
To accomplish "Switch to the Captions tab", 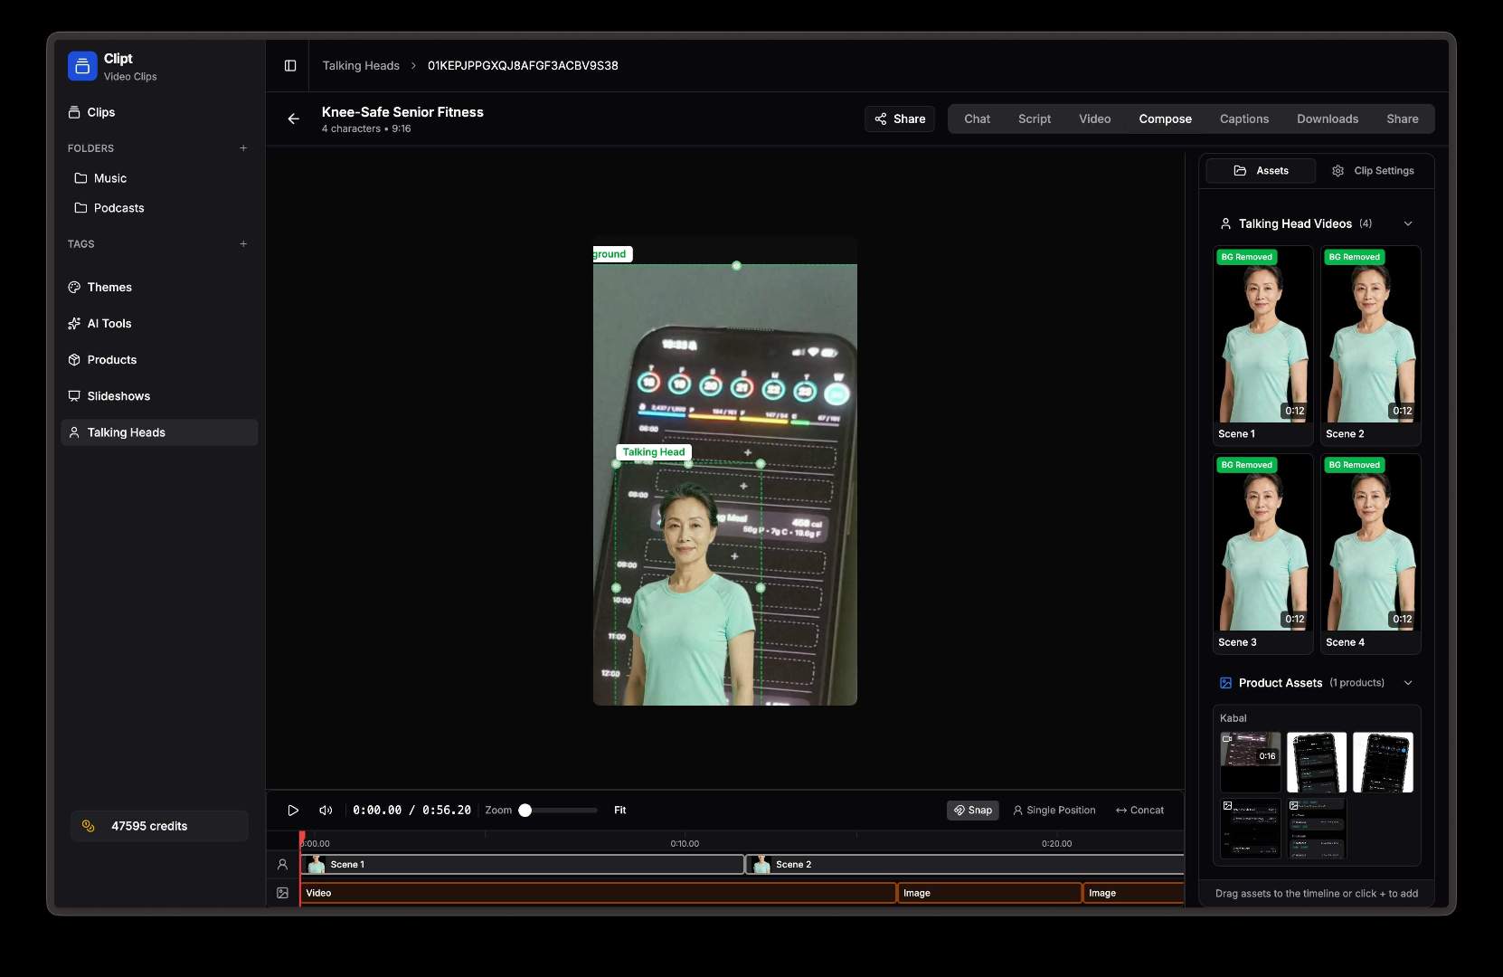I will pyautogui.click(x=1243, y=119).
